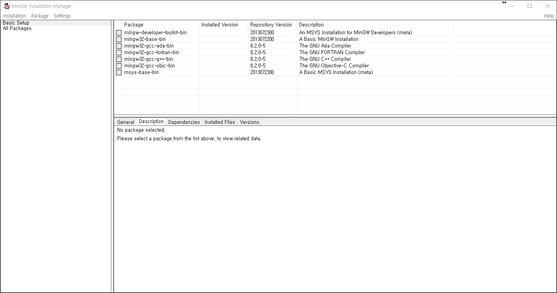Click 'The GNU C++ Compiler' description

coord(325,59)
